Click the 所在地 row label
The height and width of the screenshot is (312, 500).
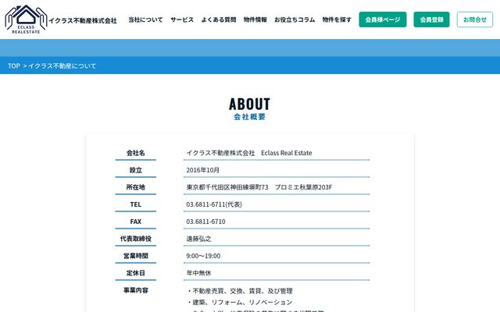[x=135, y=187]
